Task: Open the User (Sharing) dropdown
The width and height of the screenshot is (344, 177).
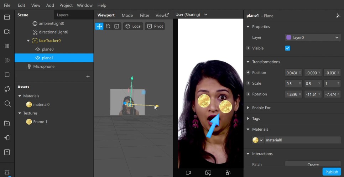Action: [191, 15]
